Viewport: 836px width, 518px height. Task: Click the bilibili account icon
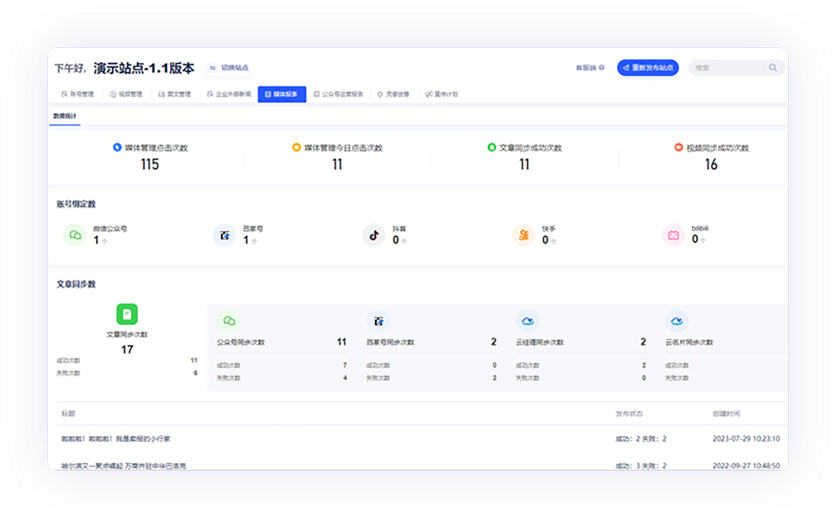[x=673, y=235]
